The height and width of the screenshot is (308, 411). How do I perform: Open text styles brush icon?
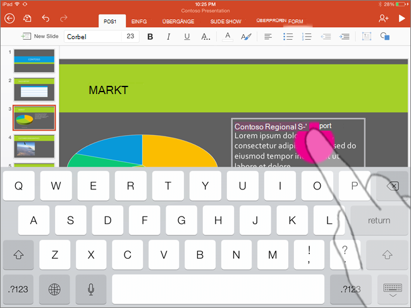pos(246,37)
